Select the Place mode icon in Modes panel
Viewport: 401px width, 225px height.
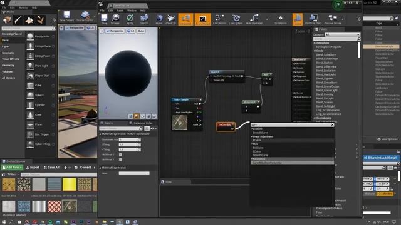7,20
